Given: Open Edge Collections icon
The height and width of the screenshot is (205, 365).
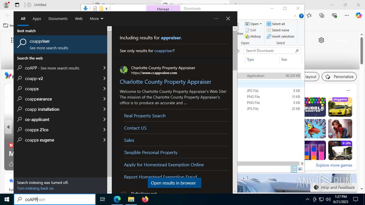Looking at the screenshot, I should (322, 15).
